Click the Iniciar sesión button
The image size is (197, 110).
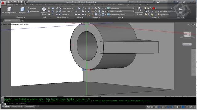click(163, 2)
